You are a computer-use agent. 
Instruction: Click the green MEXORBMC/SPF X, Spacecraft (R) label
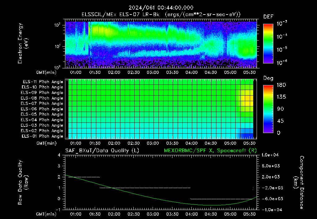coord(210,151)
